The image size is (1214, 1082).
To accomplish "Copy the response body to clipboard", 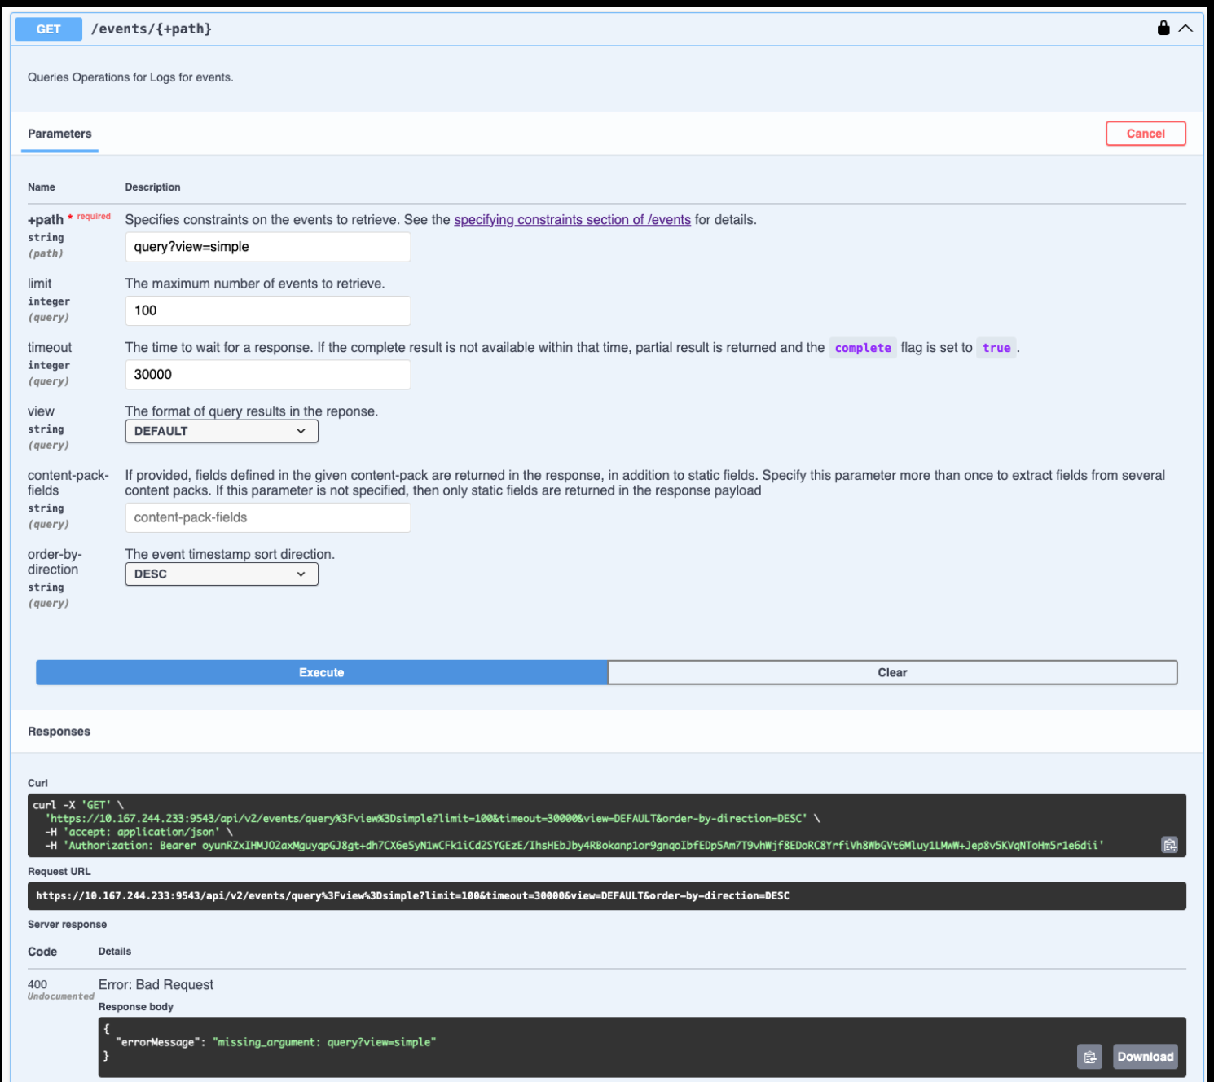I will point(1089,1057).
